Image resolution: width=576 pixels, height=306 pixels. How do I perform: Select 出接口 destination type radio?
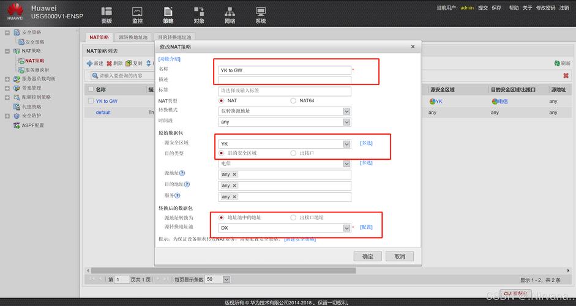[293, 153]
